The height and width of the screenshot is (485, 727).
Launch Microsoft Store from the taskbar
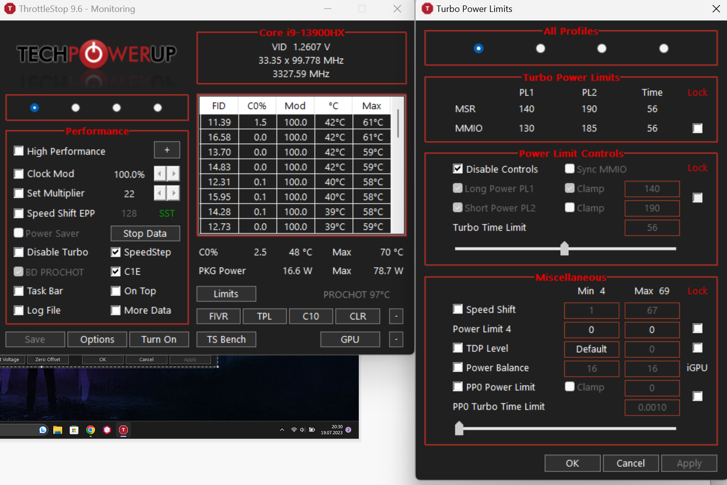(x=74, y=430)
